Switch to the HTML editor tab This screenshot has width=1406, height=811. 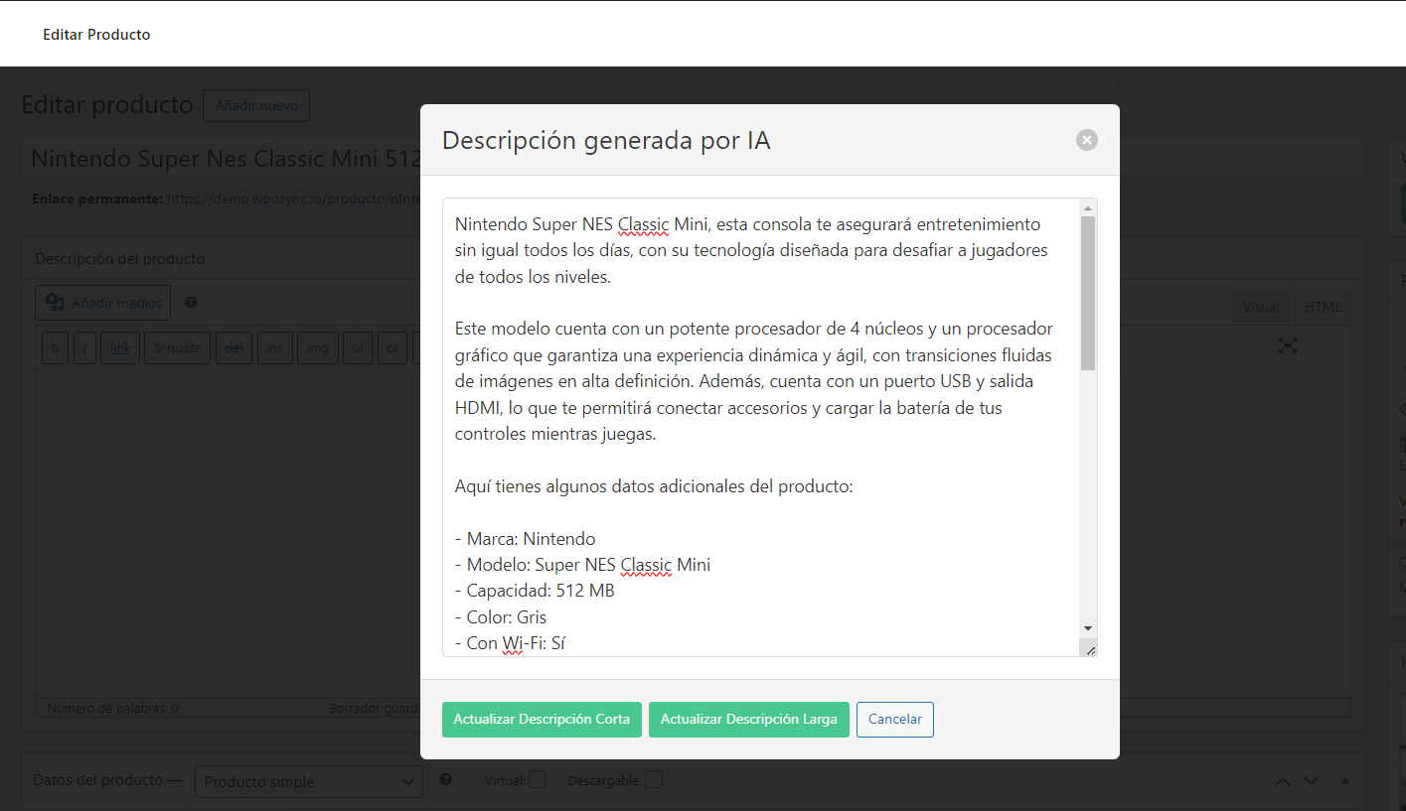coord(1323,307)
